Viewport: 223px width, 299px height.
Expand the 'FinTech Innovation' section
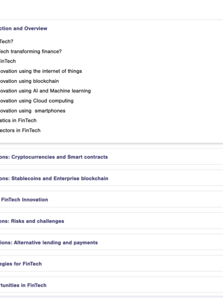point(24,200)
